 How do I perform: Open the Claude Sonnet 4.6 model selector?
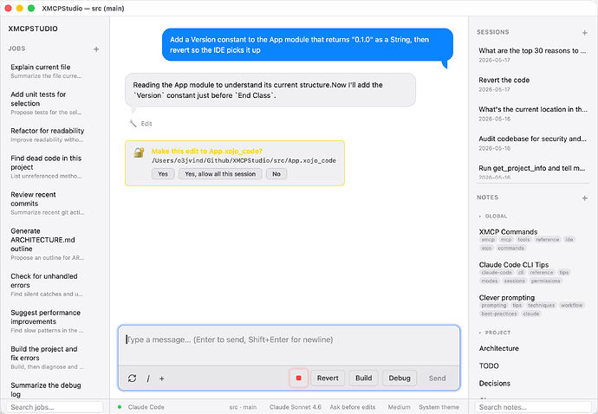click(296, 407)
